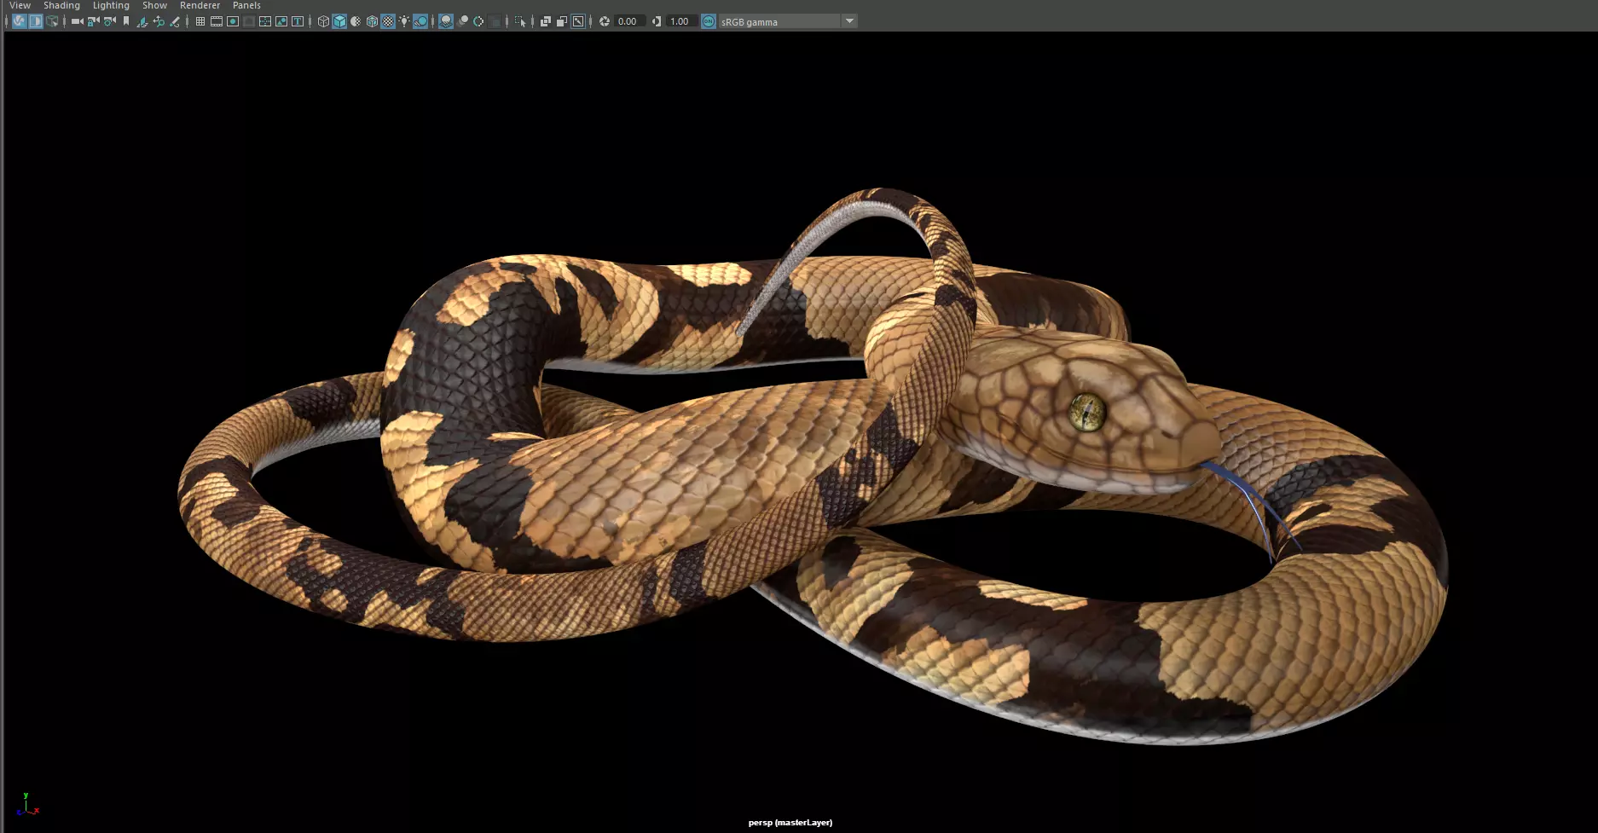Click the X-Ray Joints icon

[578, 21]
